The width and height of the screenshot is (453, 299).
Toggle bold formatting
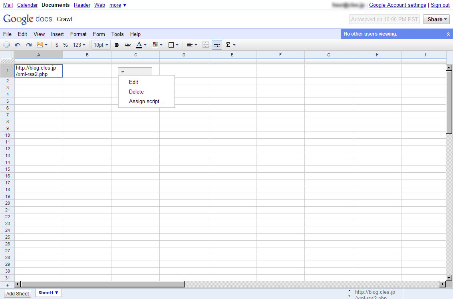click(117, 45)
